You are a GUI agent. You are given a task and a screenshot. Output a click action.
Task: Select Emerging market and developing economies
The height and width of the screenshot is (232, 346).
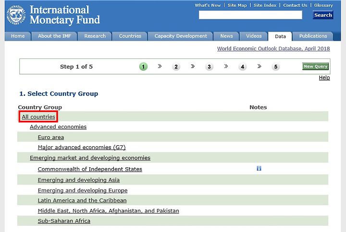click(90, 158)
